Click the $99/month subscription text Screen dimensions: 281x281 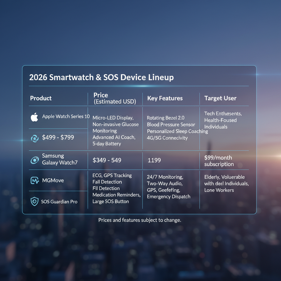219,161
